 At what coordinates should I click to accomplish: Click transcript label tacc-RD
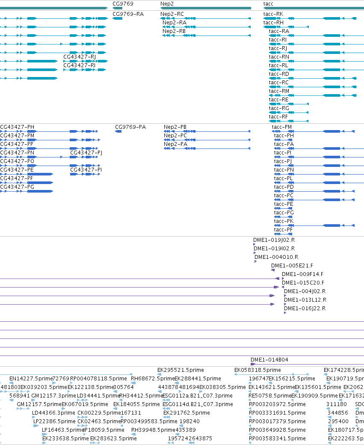279,74
